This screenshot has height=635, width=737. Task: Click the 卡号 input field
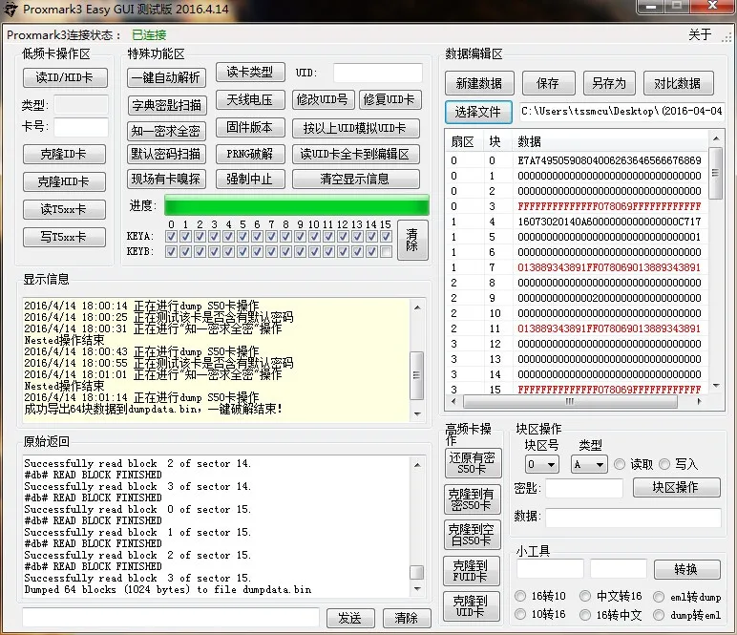coord(81,127)
